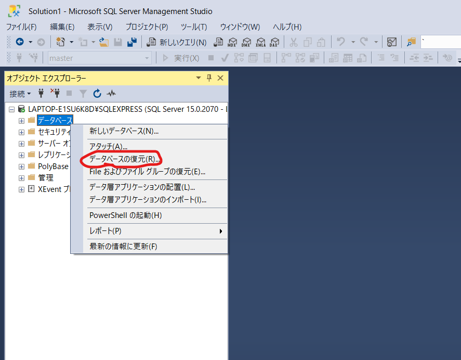This screenshot has height=360, width=461.
Task: Click the MDX query icon
Action: (x=232, y=42)
